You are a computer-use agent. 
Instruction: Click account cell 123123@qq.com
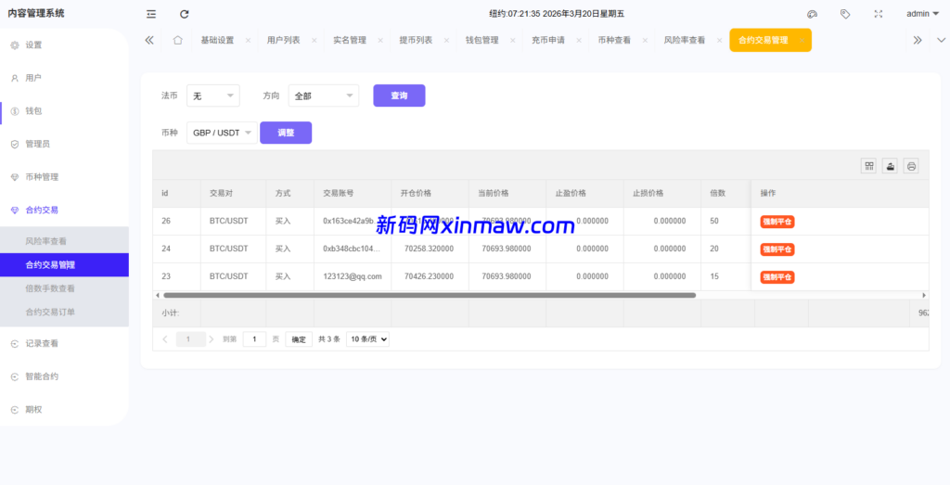353,276
